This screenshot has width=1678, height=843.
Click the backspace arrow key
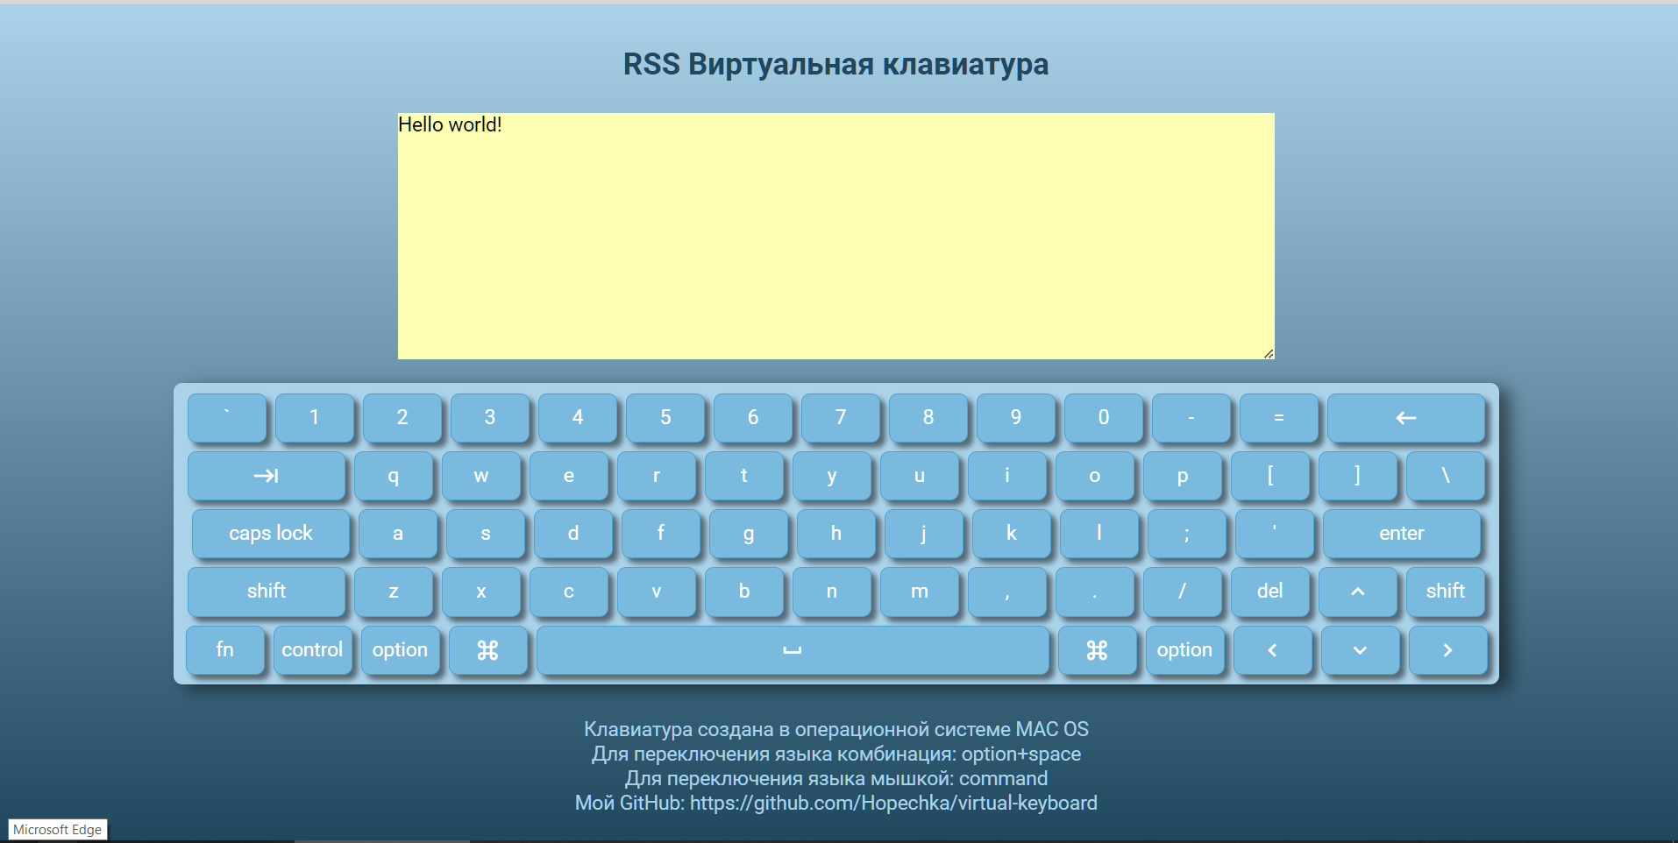(x=1405, y=418)
